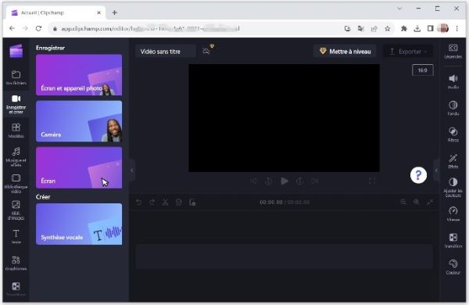469x305 pixels.
Task: Open the Exporter dropdown
Action: click(x=408, y=52)
